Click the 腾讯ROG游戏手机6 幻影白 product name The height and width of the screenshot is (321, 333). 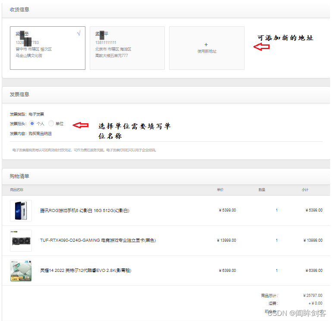point(85,210)
